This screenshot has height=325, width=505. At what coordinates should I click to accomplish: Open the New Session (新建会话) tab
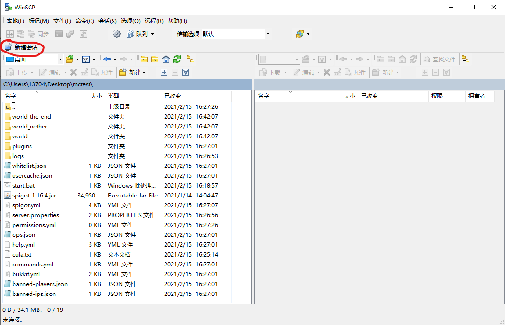[x=21, y=47]
